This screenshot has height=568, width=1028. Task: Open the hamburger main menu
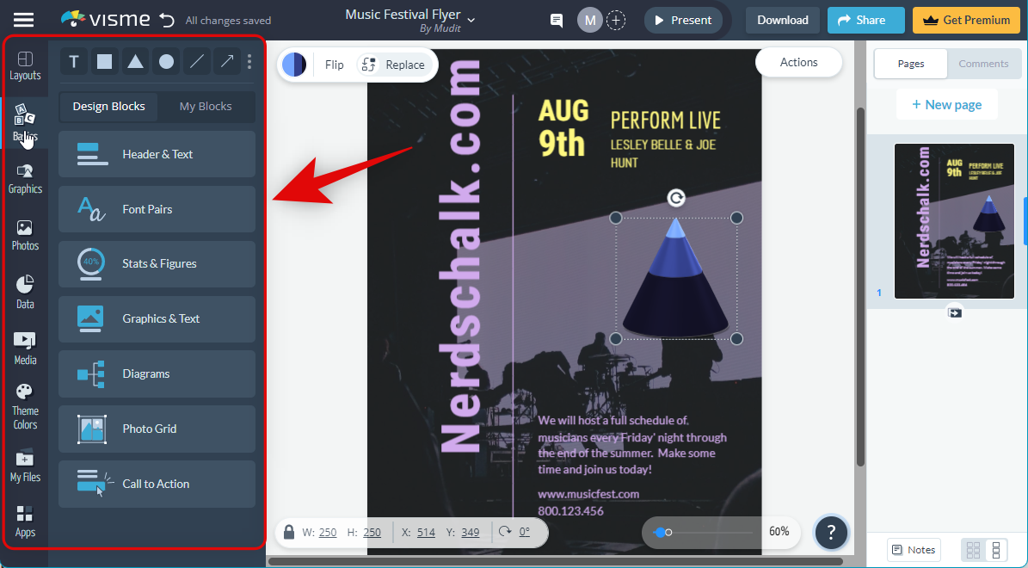pos(23,20)
